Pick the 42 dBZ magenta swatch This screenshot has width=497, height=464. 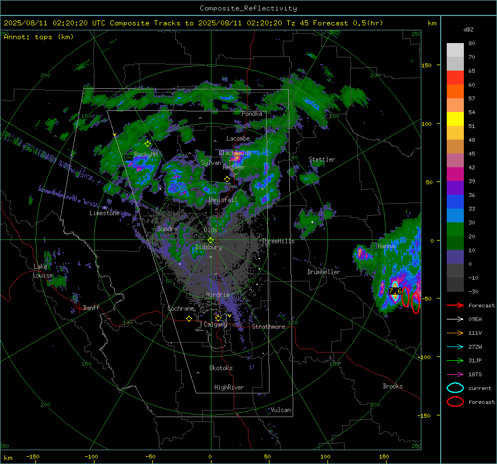click(455, 174)
